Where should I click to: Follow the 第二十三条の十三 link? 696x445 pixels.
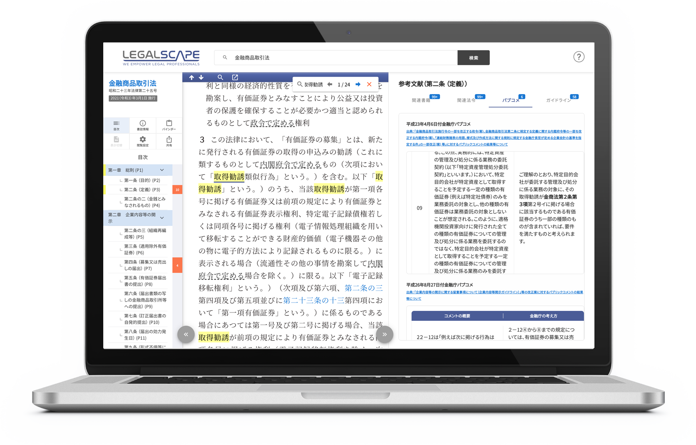[x=313, y=300]
